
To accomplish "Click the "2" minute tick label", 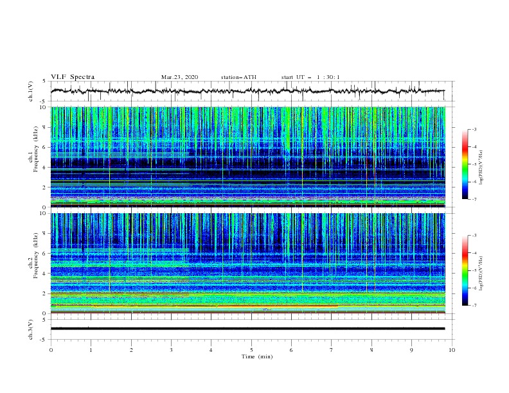I will coord(131,350).
